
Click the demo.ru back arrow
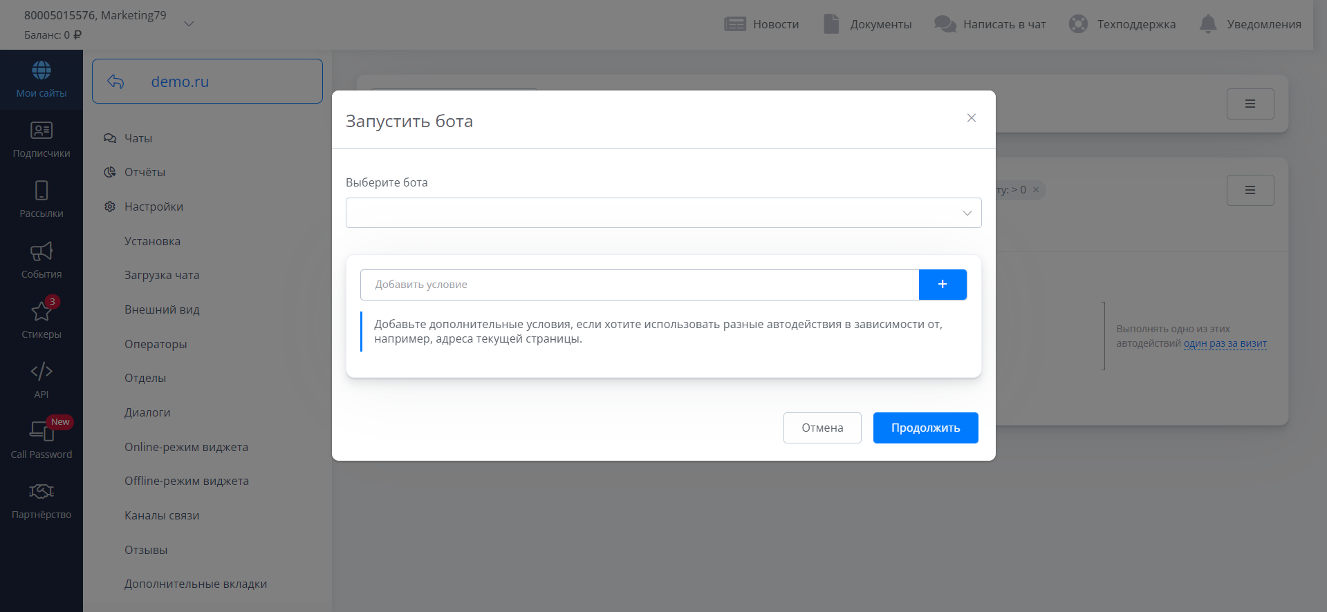(115, 82)
